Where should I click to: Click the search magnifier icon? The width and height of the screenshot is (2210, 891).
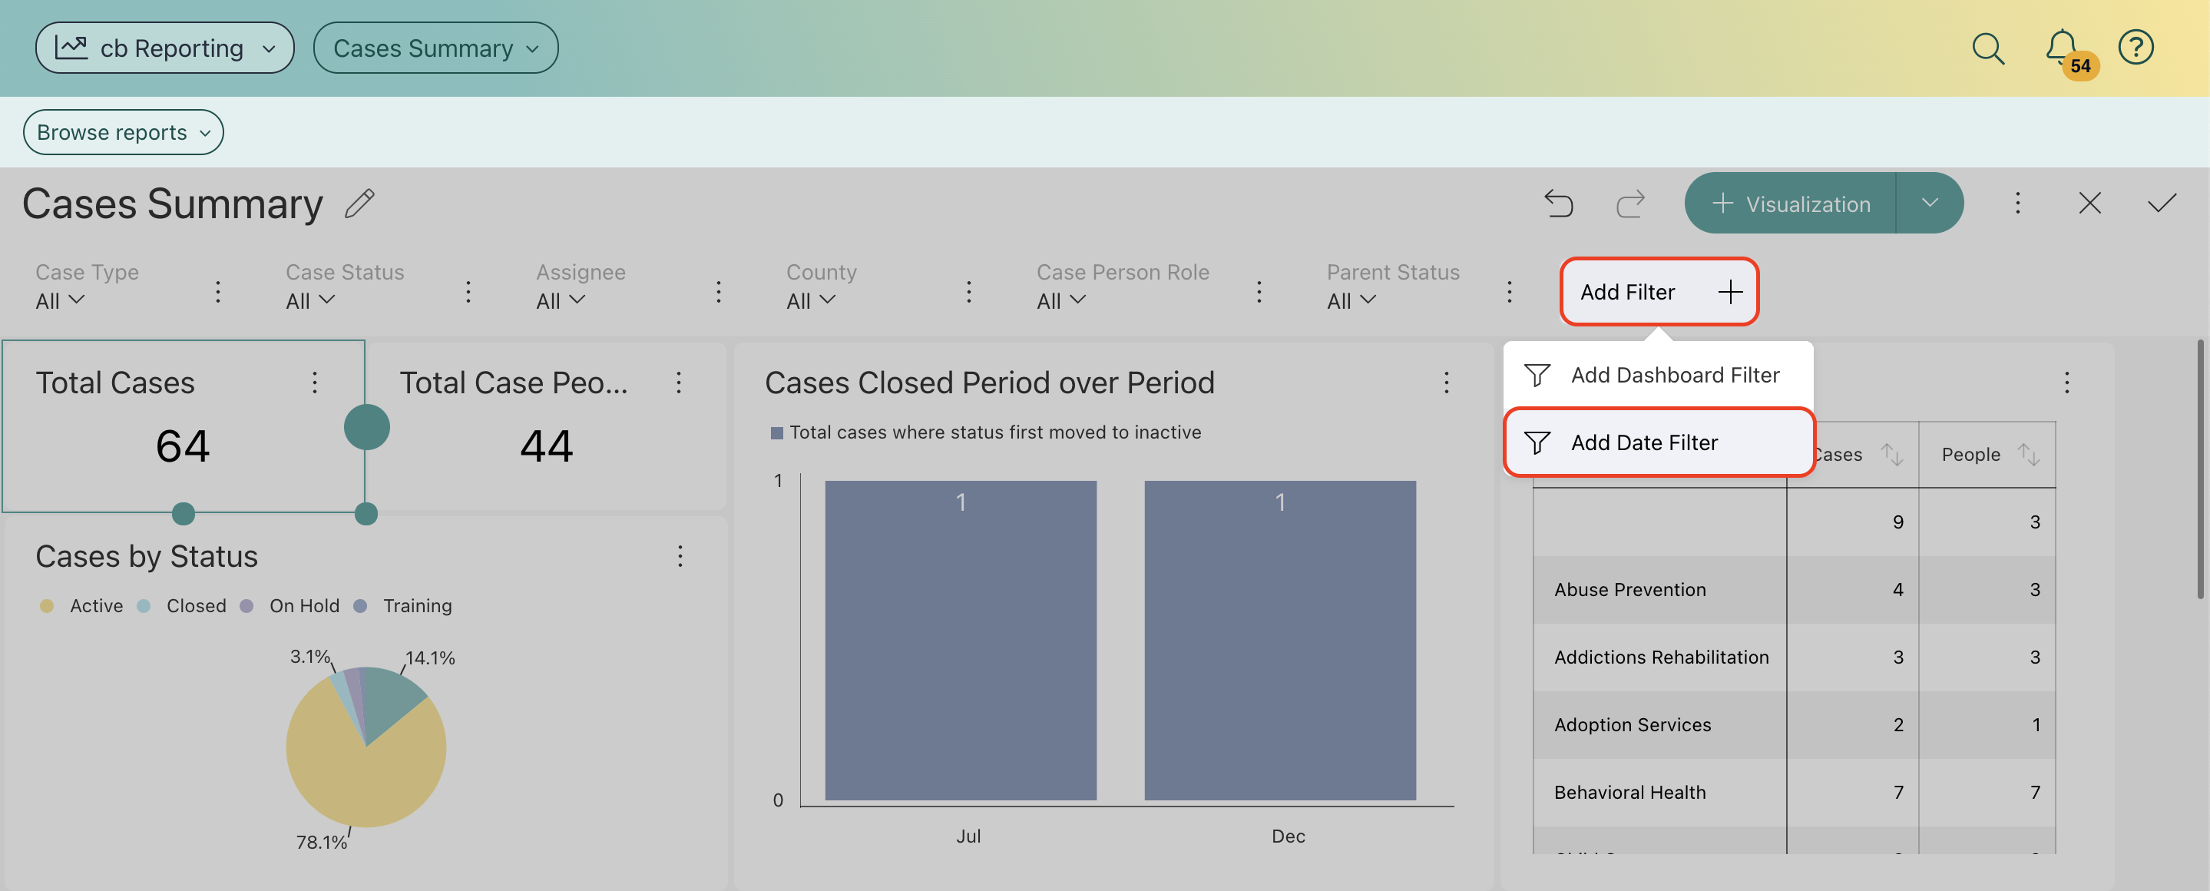1987,48
